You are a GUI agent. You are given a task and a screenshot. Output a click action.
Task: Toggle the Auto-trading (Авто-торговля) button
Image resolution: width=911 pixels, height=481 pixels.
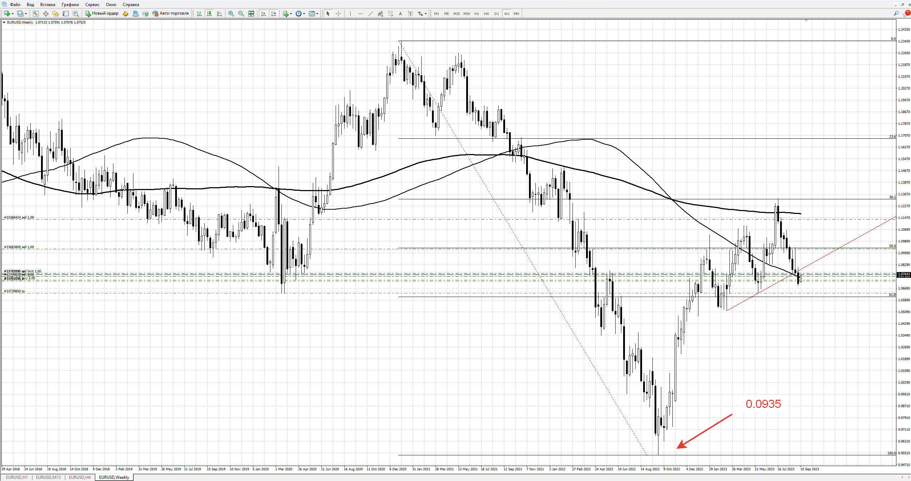point(171,14)
